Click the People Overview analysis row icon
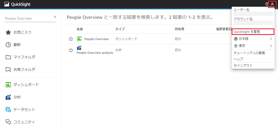This screenshot has height=130, width=278. pos(79,48)
